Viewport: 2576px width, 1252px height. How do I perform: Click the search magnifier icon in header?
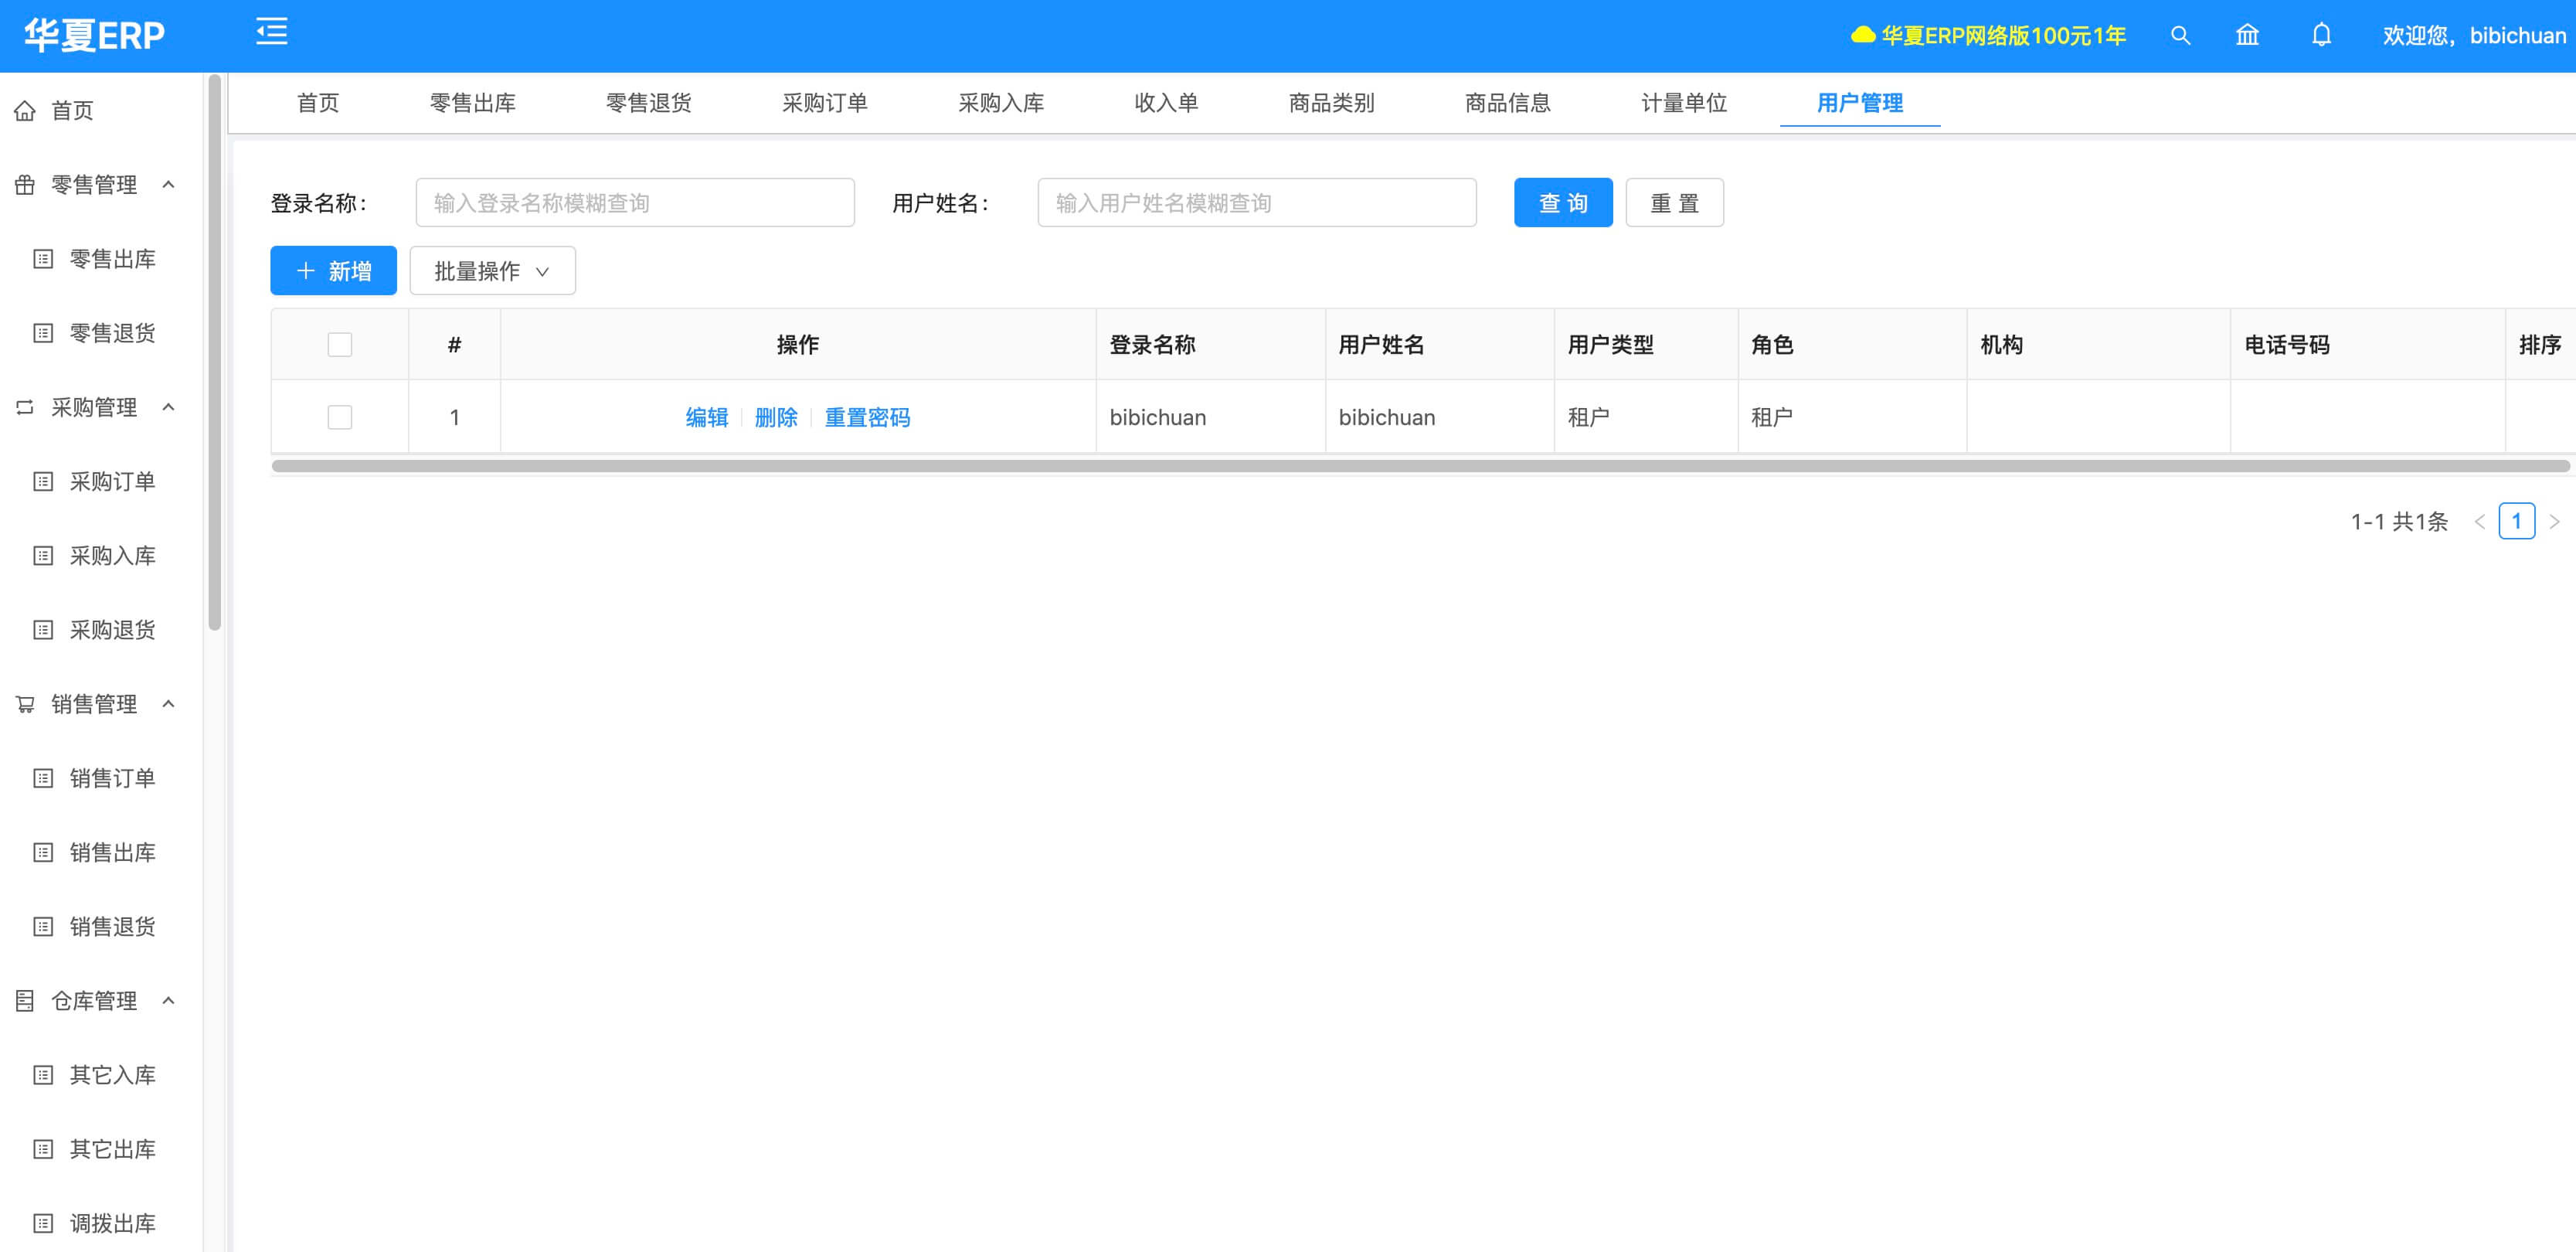(x=2180, y=36)
